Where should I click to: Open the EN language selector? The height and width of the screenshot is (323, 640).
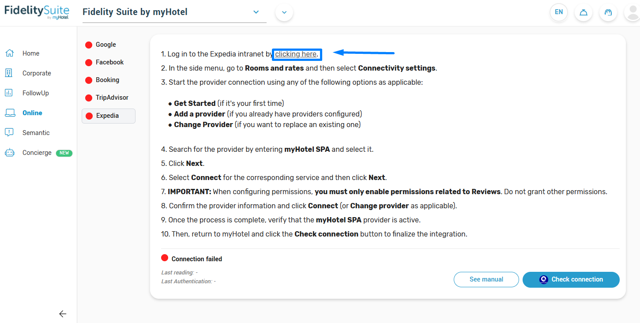[559, 12]
